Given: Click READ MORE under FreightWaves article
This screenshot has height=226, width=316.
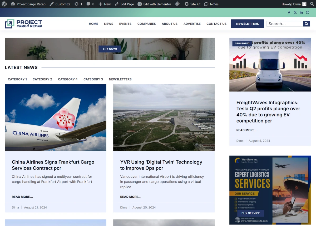Looking at the screenshot, I should point(247,130).
